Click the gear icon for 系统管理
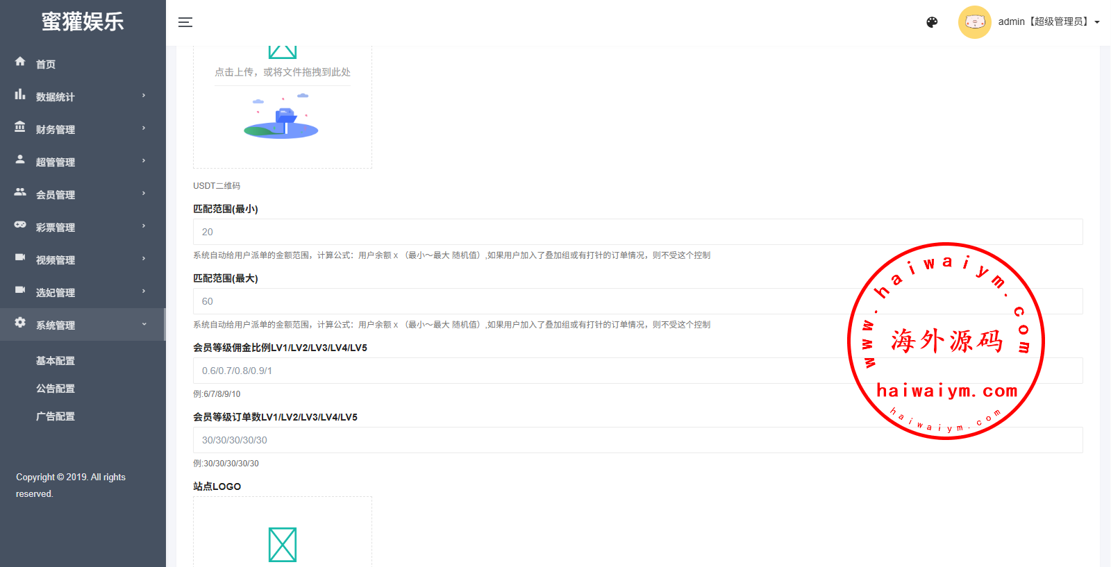Viewport: 1111px width, 567px height. click(x=20, y=323)
